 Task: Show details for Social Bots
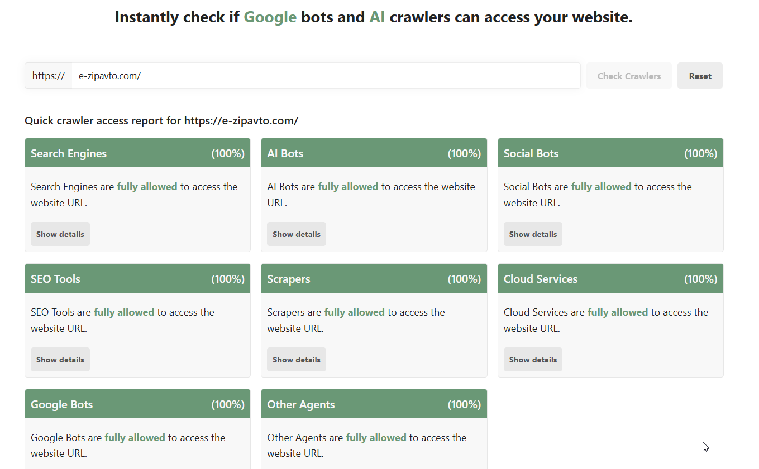point(533,234)
